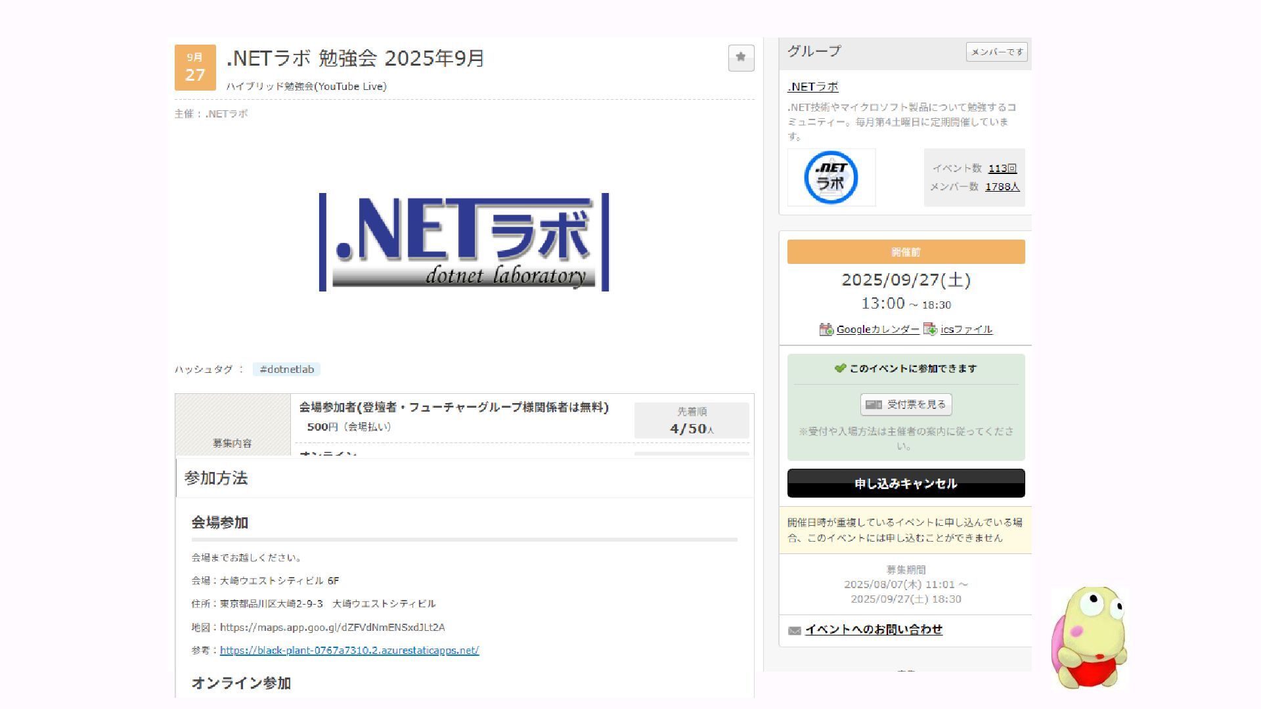Open the black-plant azurestaticapps reference link
Viewport: 1261px width, 709px height.
pos(349,651)
